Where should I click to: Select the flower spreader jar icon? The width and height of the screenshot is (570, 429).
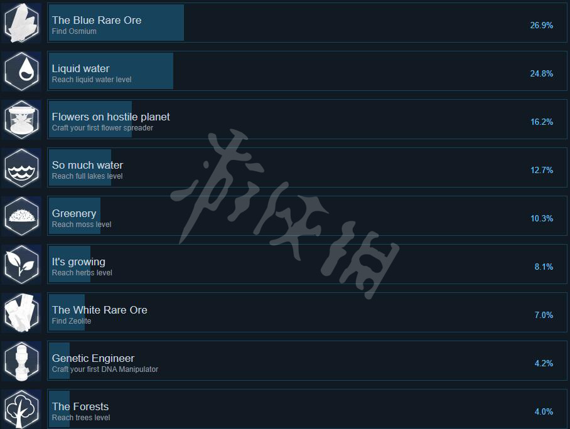pyautogui.click(x=21, y=120)
